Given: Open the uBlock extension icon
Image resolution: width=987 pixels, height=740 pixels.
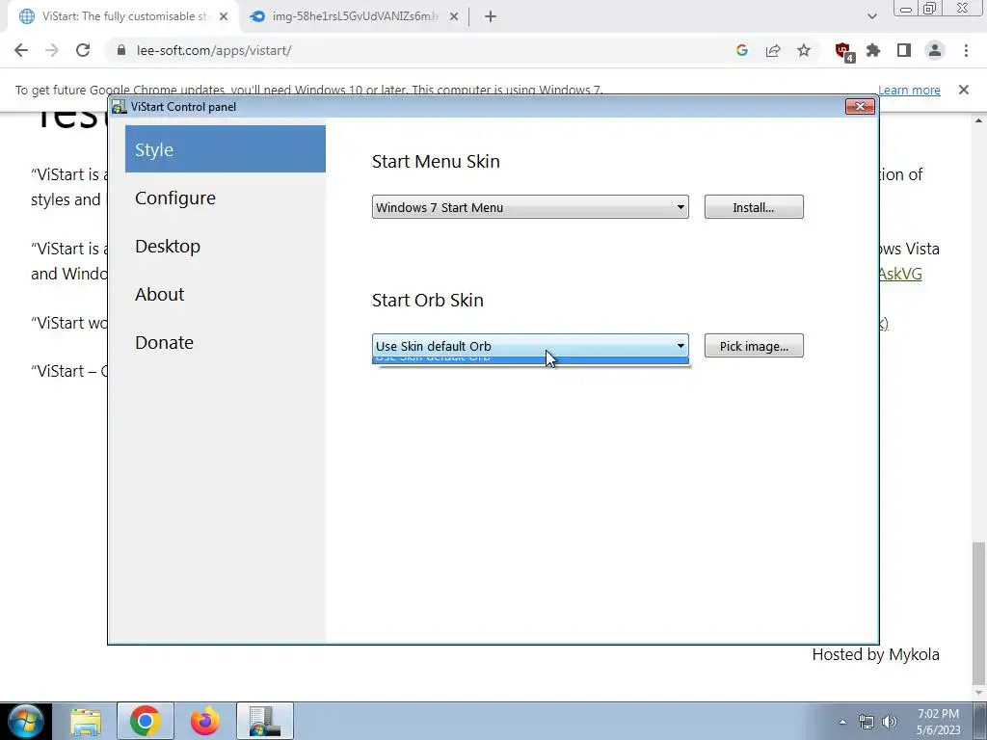Looking at the screenshot, I should click(842, 51).
